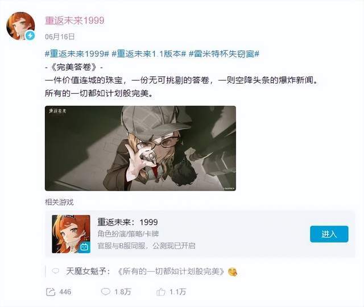
Task: Open hashtag #重返未来1999#
Action: [x=77, y=54]
